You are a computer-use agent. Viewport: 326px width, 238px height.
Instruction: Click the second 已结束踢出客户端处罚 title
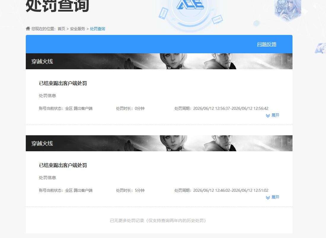tap(63, 165)
